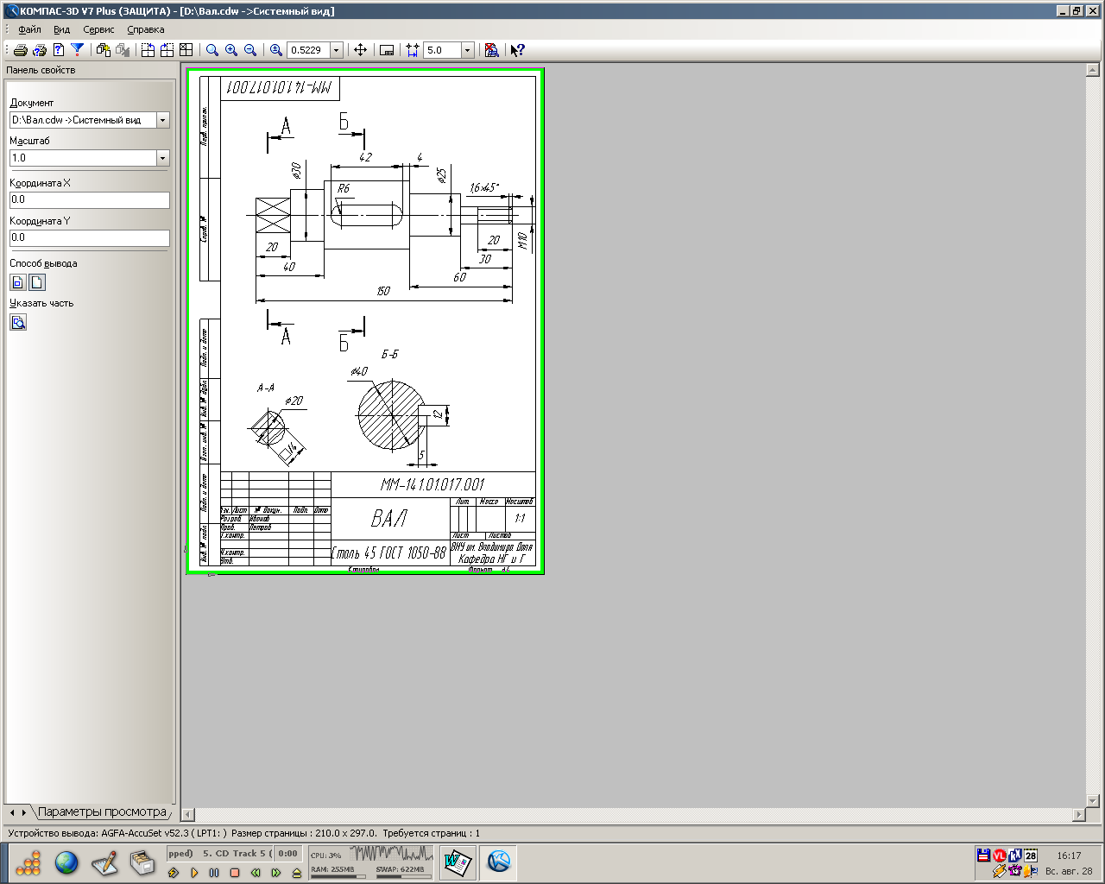Click the status bar output device text

point(117,833)
